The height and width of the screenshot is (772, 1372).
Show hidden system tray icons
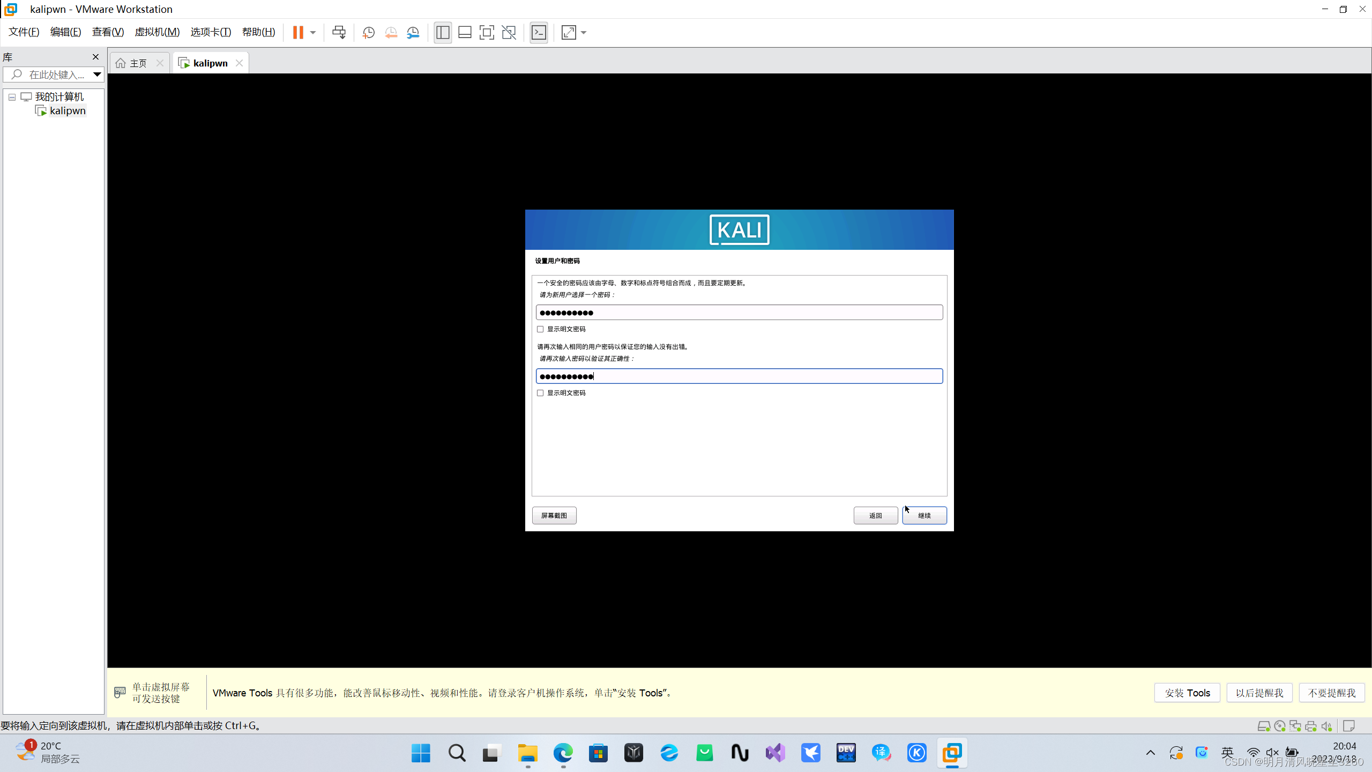click(1150, 753)
